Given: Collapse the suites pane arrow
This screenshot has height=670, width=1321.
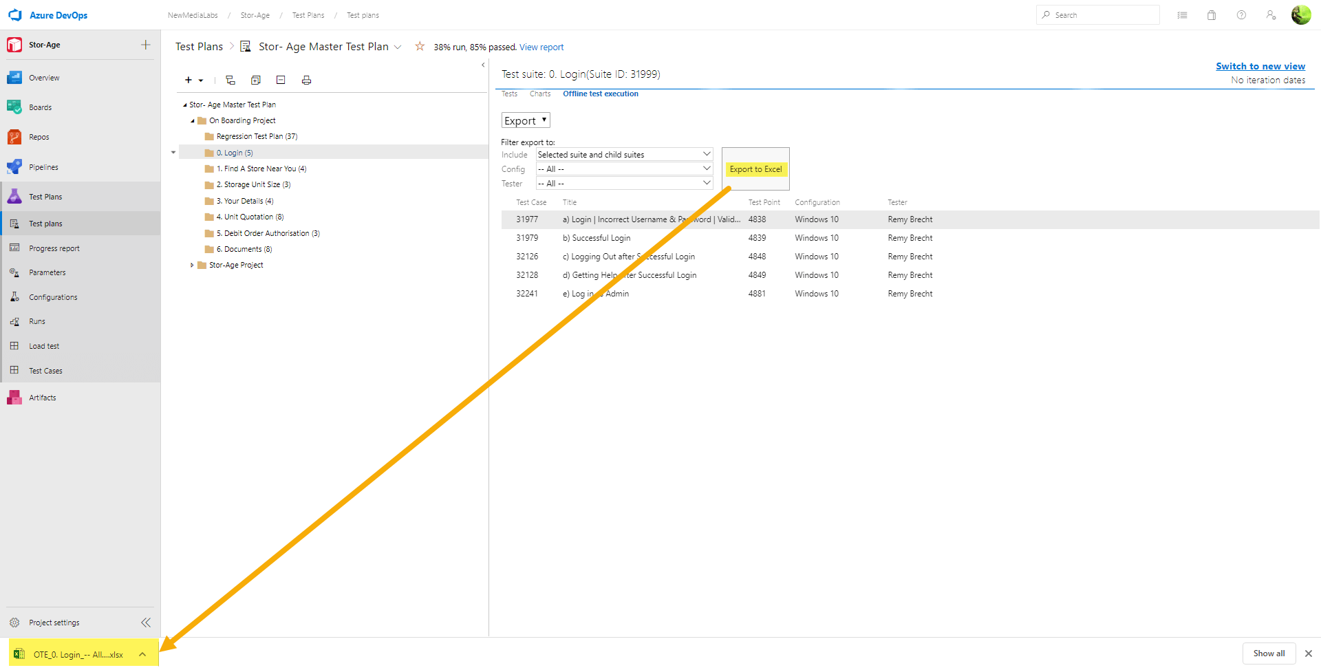Looking at the screenshot, I should 483,65.
